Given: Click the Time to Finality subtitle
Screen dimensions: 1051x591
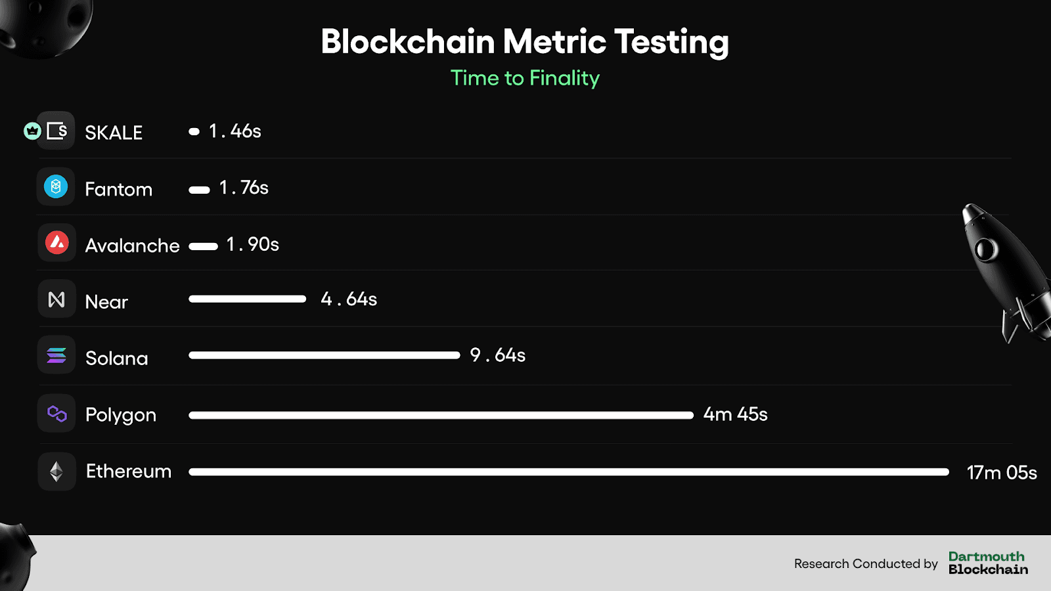Looking at the screenshot, I should pos(525,78).
